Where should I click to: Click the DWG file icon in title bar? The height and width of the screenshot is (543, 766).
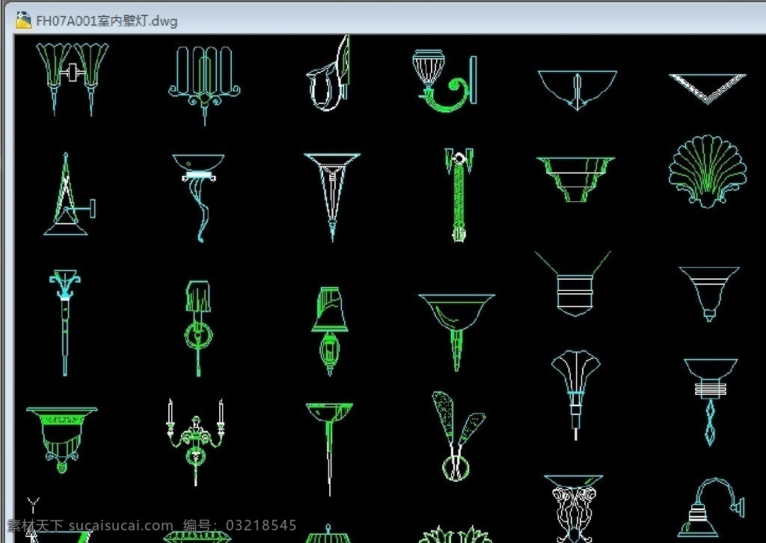(23, 20)
